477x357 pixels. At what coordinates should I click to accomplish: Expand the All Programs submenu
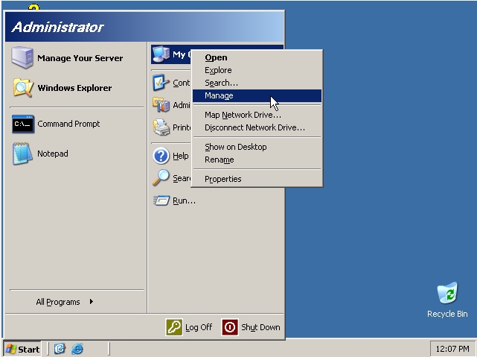click(x=65, y=302)
